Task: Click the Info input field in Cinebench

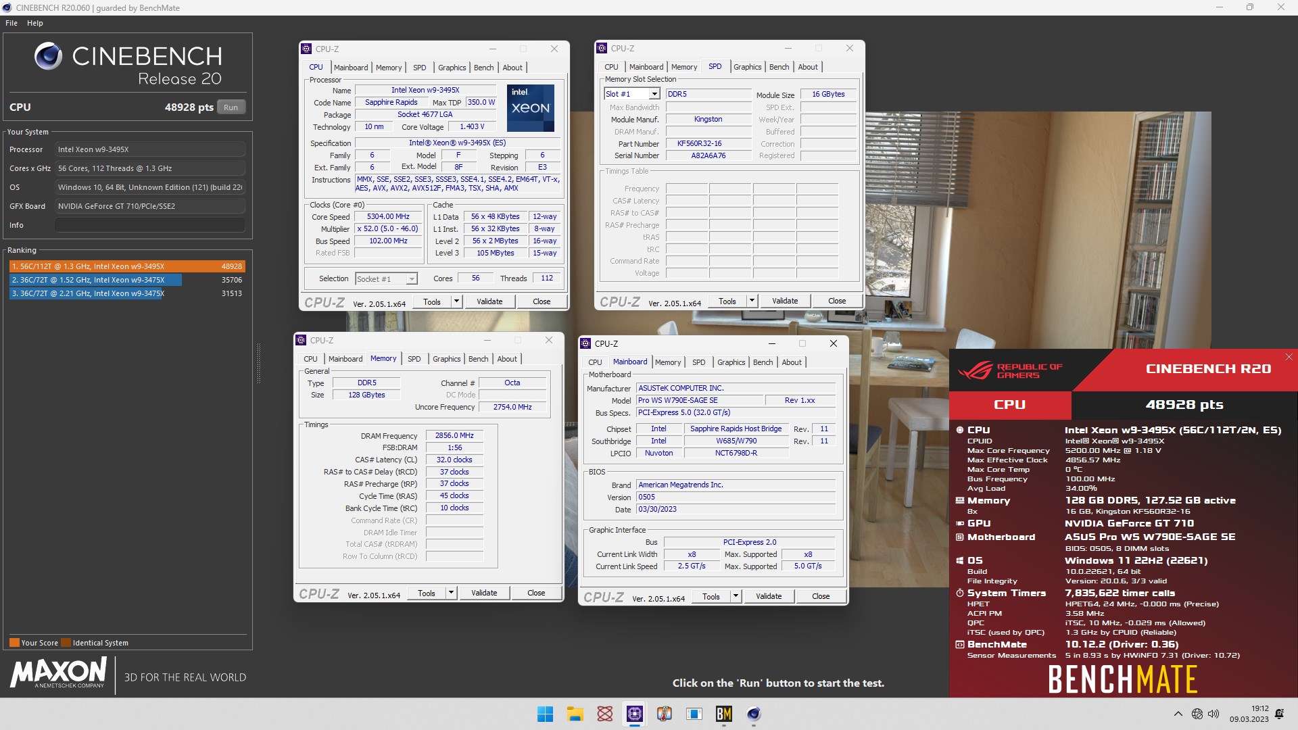Action: (x=150, y=225)
